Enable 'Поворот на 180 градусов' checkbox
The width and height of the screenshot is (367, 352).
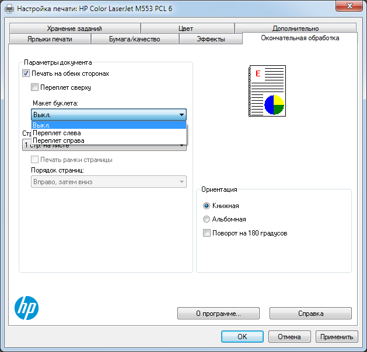click(207, 233)
